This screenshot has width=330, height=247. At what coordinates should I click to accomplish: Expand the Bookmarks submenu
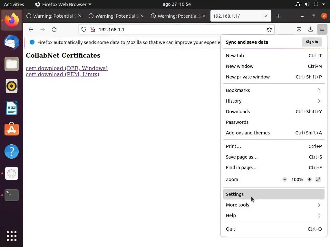coord(273,90)
